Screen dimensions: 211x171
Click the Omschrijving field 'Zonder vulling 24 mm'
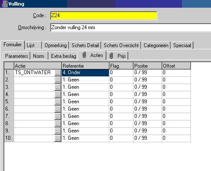[131, 27]
